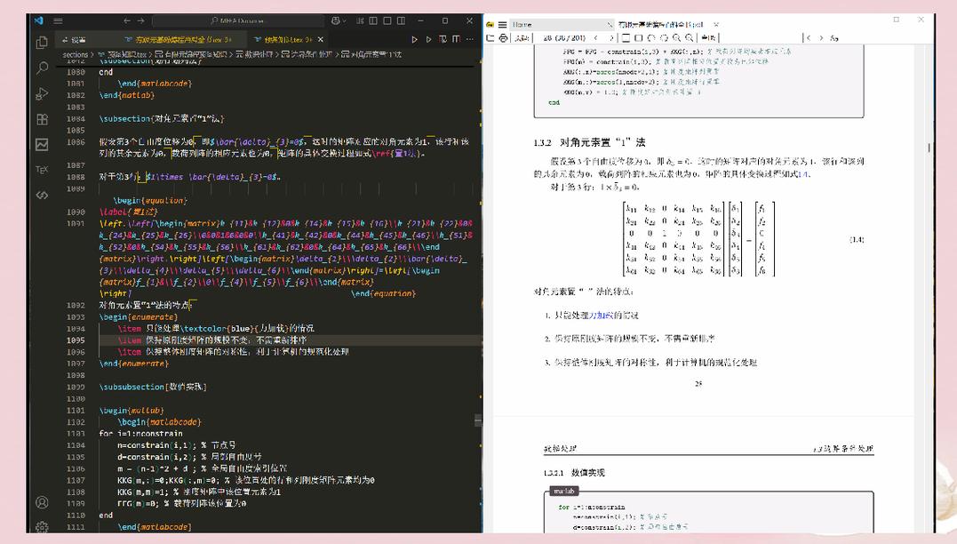Open the Accounts menu in VS Code
Image resolution: width=957 pixels, height=544 pixels.
click(x=42, y=502)
